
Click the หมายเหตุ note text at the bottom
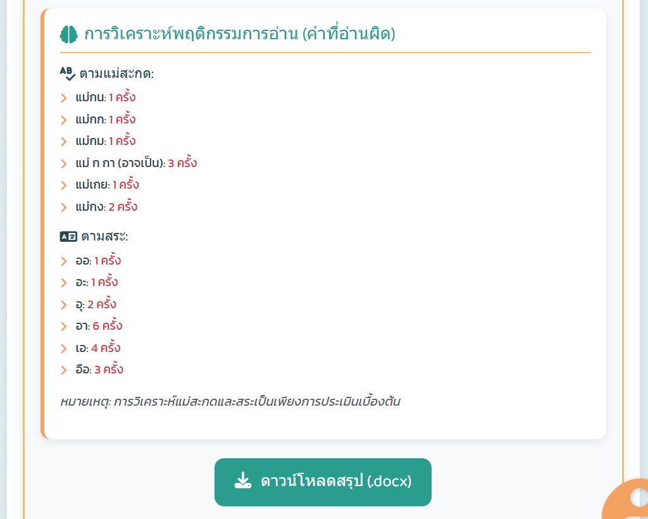tap(230, 402)
